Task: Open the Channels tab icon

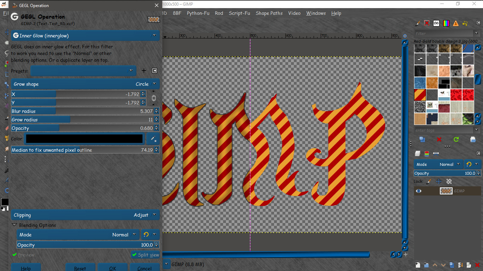Action: click(427, 153)
